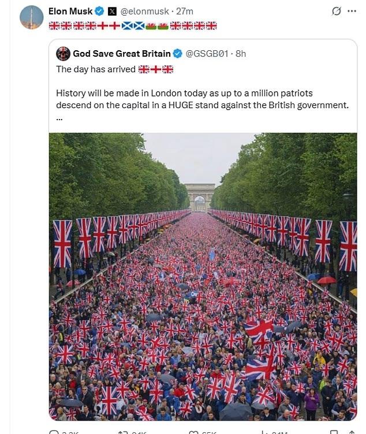Open the @elonmusk handle link
The width and height of the screenshot is (366, 434).
click(x=143, y=11)
